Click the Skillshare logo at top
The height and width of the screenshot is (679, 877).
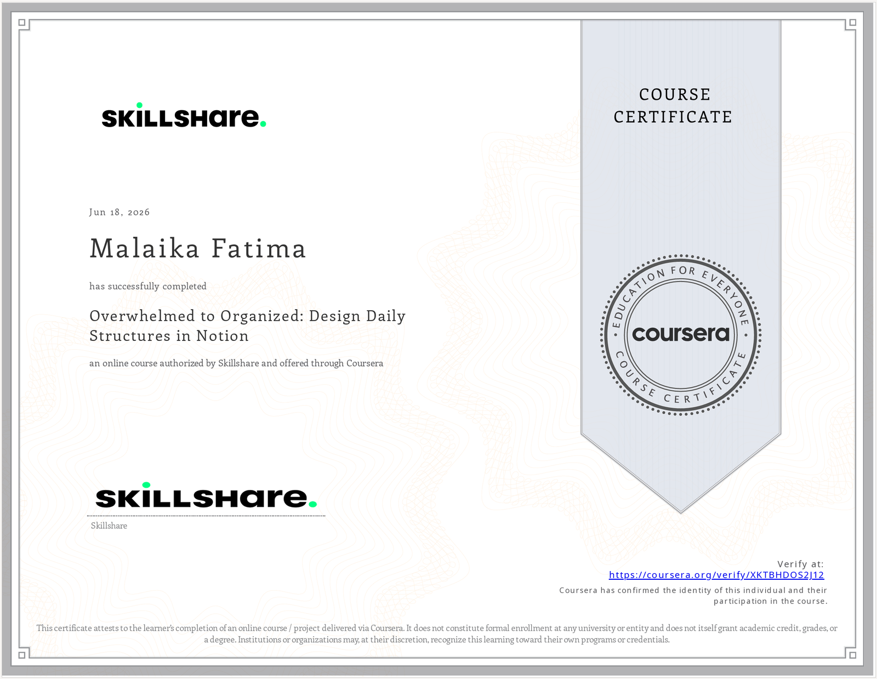tap(184, 116)
